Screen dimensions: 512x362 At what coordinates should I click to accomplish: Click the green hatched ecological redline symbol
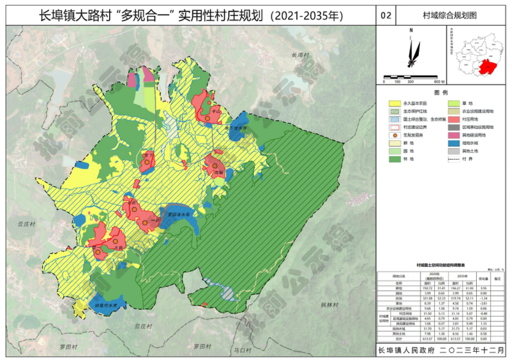coord(396,110)
